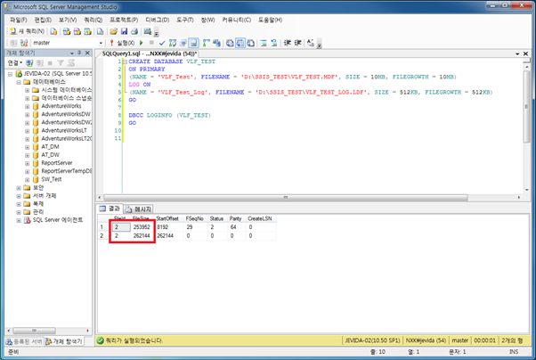Click the FileSize cell 253952
Image resolution: width=536 pixels, height=360 pixels.
coord(142,227)
